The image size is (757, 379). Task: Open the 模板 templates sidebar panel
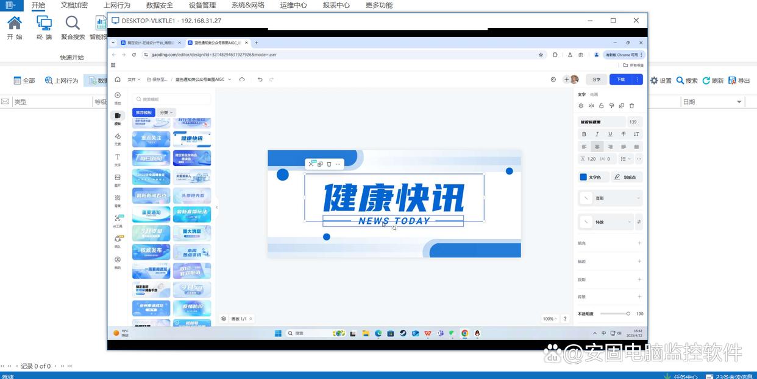tap(118, 118)
